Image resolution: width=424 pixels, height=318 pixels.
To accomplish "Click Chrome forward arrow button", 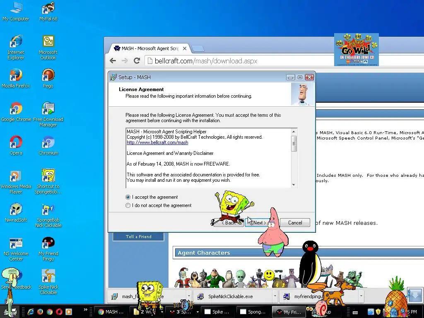I will [125, 61].
